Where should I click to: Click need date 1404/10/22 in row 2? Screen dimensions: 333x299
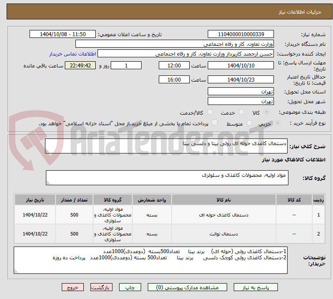(35, 234)
